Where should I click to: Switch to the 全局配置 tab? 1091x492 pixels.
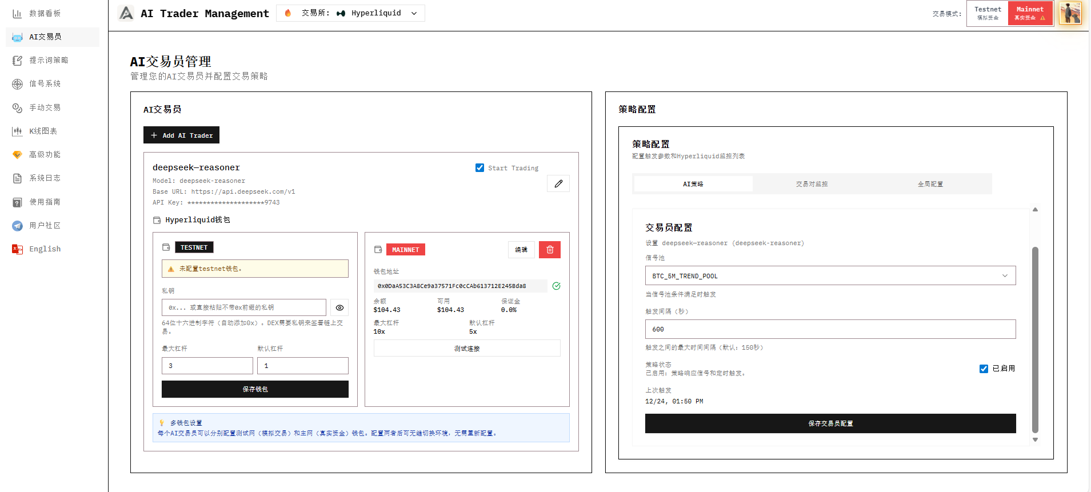pos(930,184)
